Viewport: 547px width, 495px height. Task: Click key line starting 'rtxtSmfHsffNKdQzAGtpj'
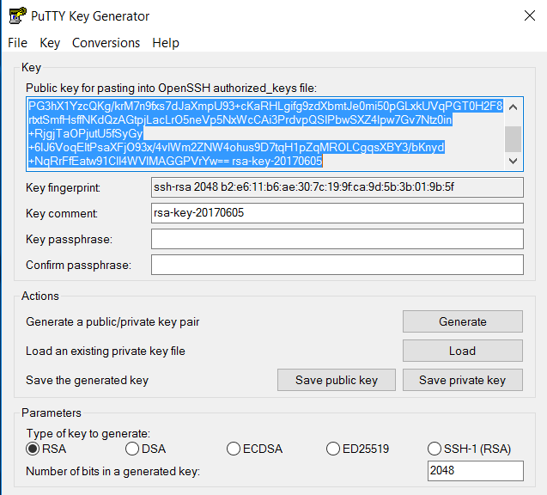coord(240,120)
